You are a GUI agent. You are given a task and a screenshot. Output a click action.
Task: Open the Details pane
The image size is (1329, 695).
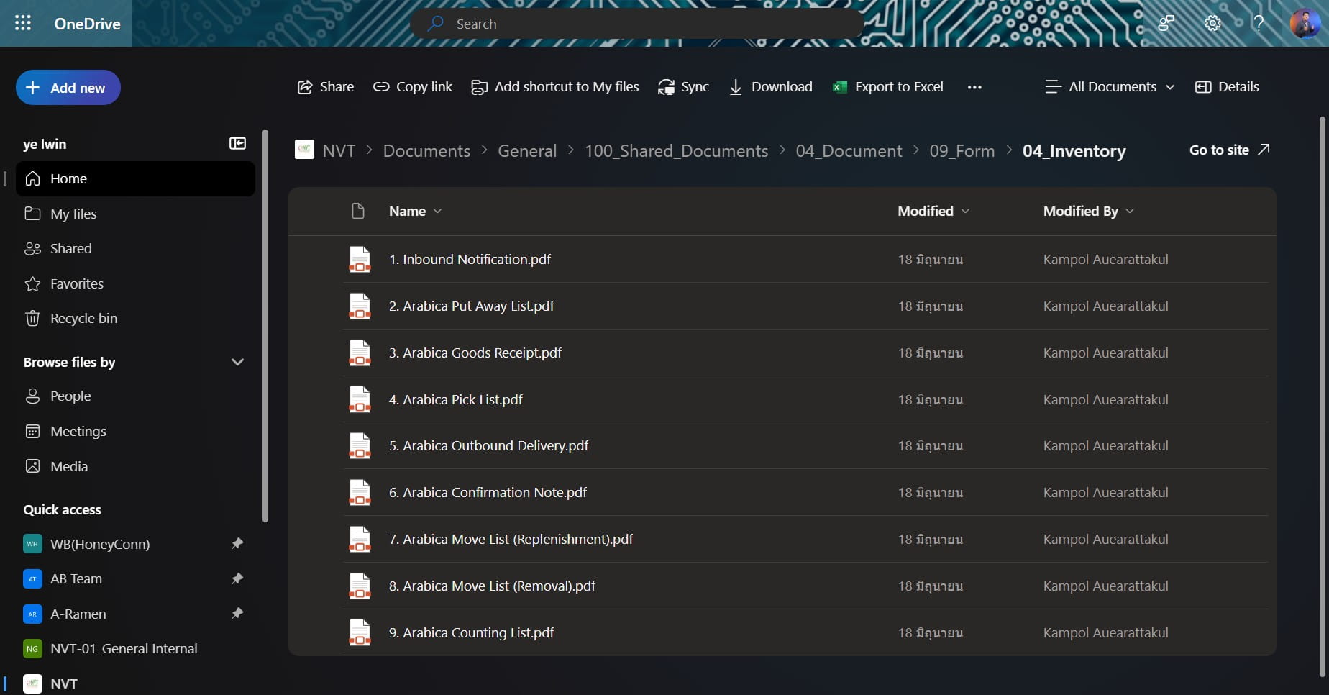[x=1227, y=87]
